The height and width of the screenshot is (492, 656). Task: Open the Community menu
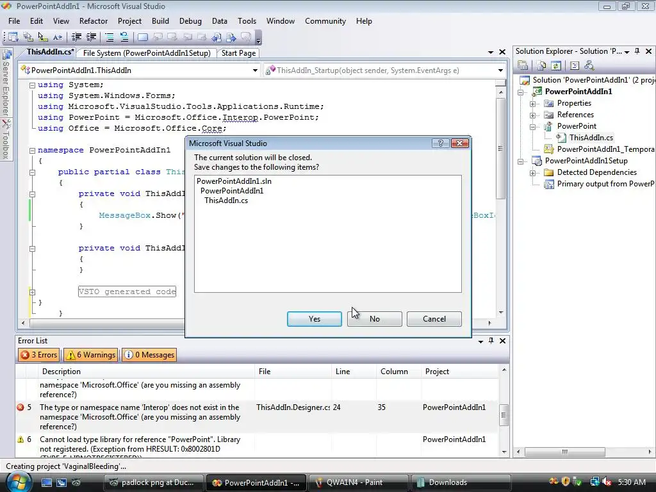[325, 21]
